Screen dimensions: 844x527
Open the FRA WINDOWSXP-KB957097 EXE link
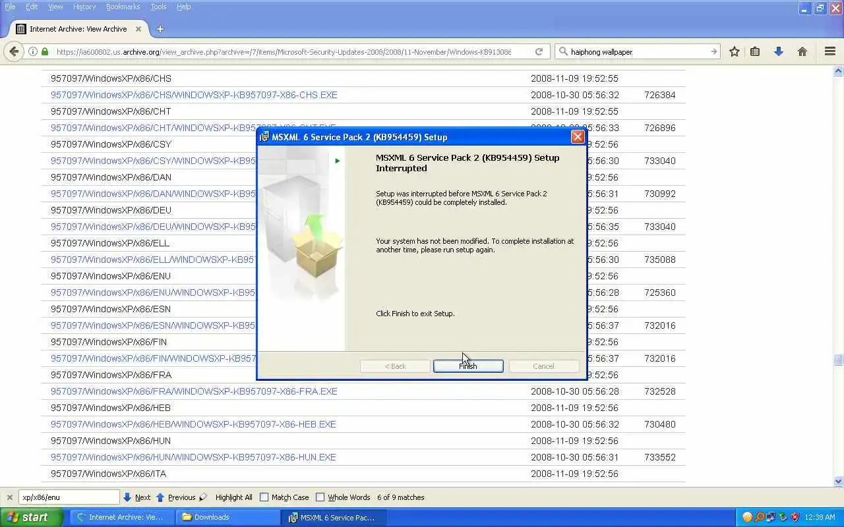(x=194, y=391)
